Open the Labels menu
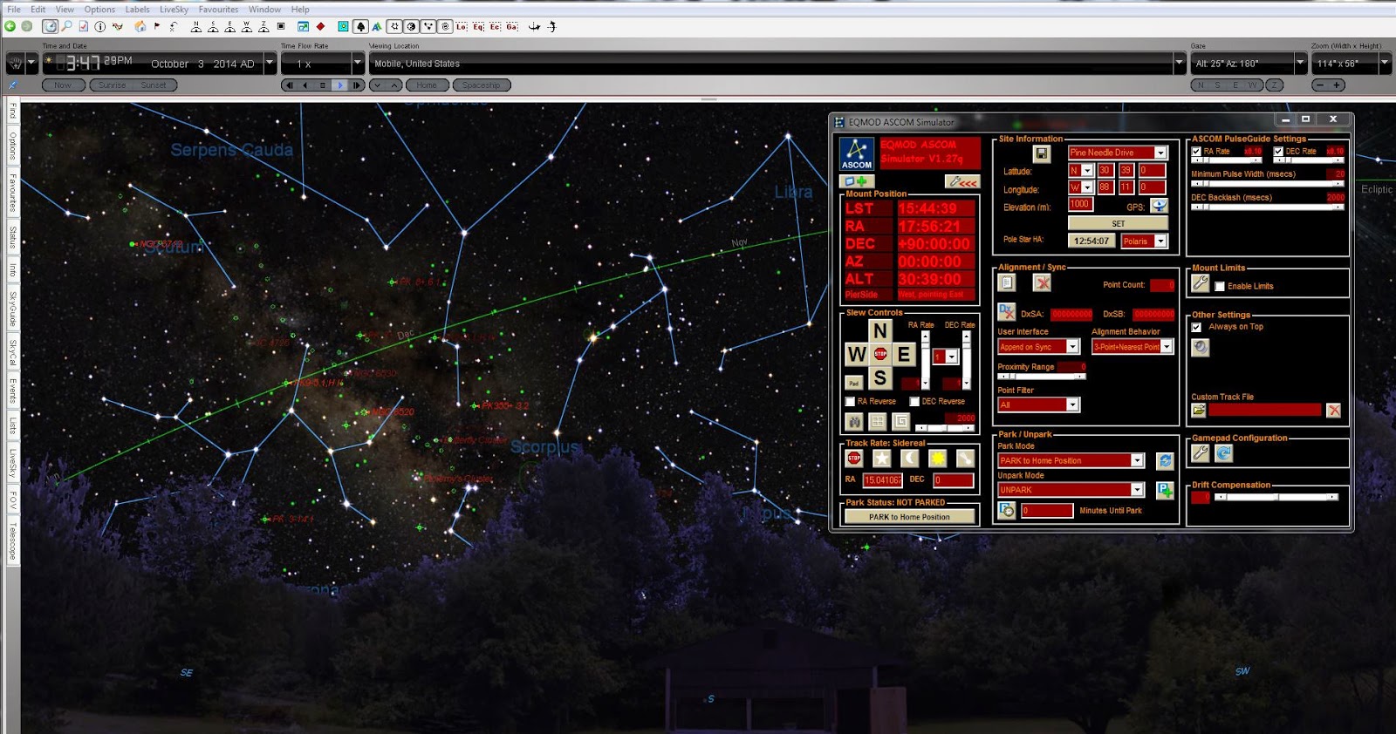1396x734 pixels. pyautogui.click(x=137, y=10)
